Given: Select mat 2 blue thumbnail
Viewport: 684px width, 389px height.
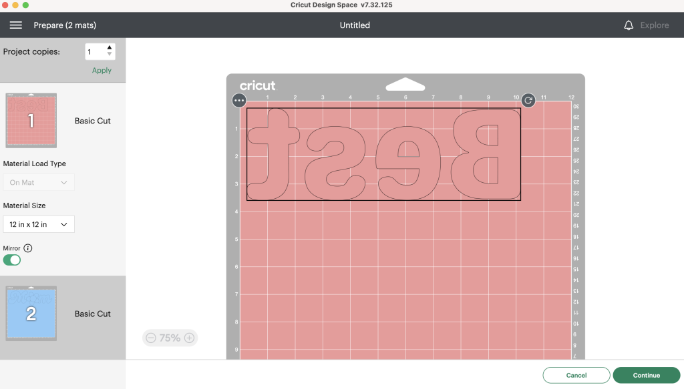Looking at the screenshot, I should pos(31,313).
